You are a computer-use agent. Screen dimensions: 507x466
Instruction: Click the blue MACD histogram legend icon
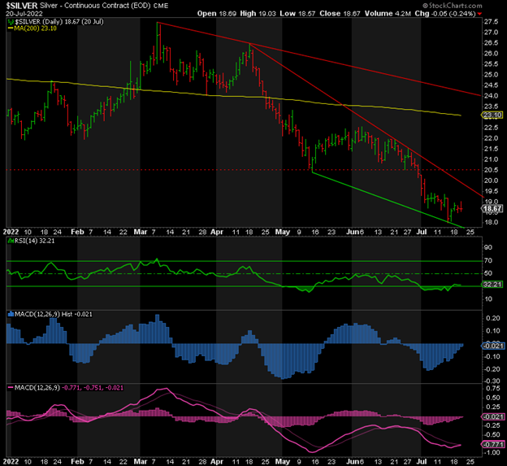click(x=11, y=314)
